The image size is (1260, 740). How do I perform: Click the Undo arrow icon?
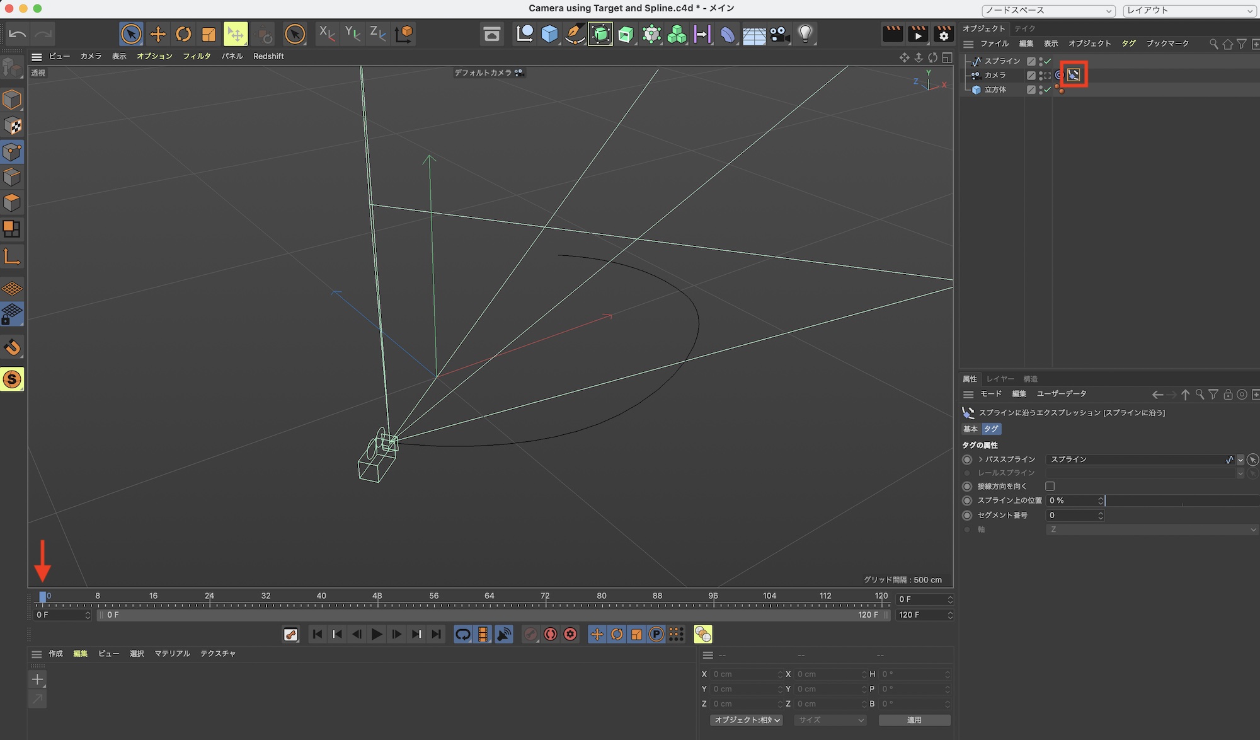(18, 34)
